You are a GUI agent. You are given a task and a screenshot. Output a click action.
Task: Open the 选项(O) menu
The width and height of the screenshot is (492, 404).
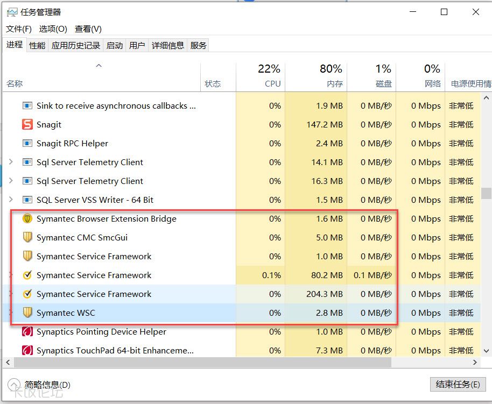tap(53, 29)
